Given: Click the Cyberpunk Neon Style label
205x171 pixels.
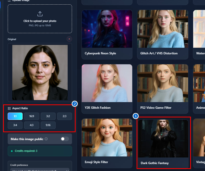Looking at the screenshot, I should (100, 53).
